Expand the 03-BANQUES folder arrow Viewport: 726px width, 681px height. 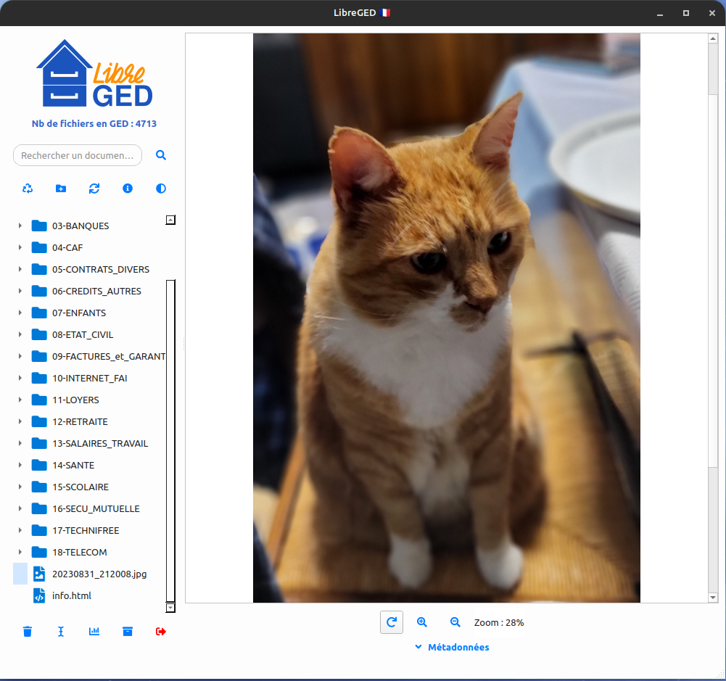20,226
